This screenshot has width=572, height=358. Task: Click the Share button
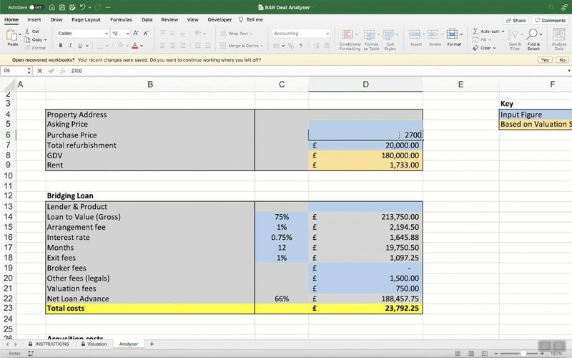(x=515, y=20)
